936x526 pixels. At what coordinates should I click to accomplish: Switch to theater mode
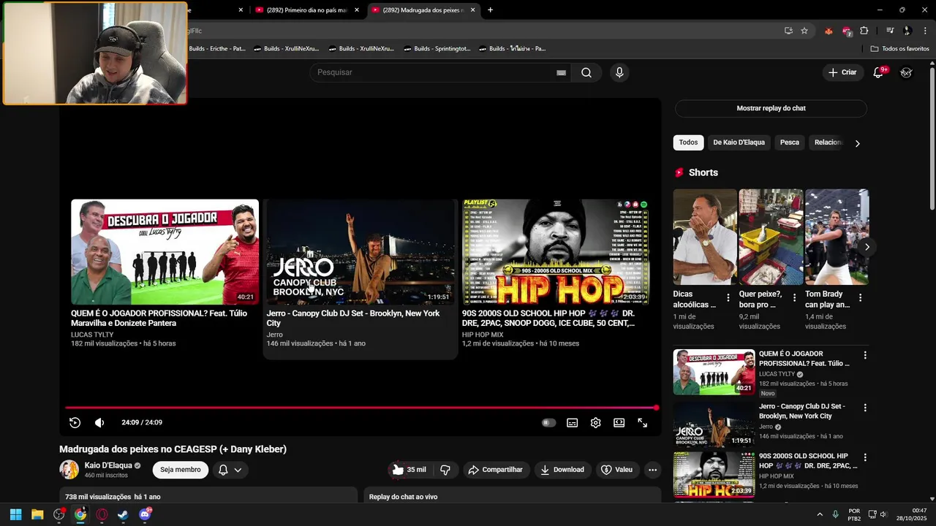coord(619,422)
